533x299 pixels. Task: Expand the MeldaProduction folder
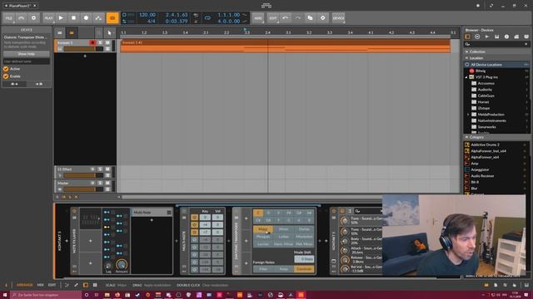[x=468, y=115]
